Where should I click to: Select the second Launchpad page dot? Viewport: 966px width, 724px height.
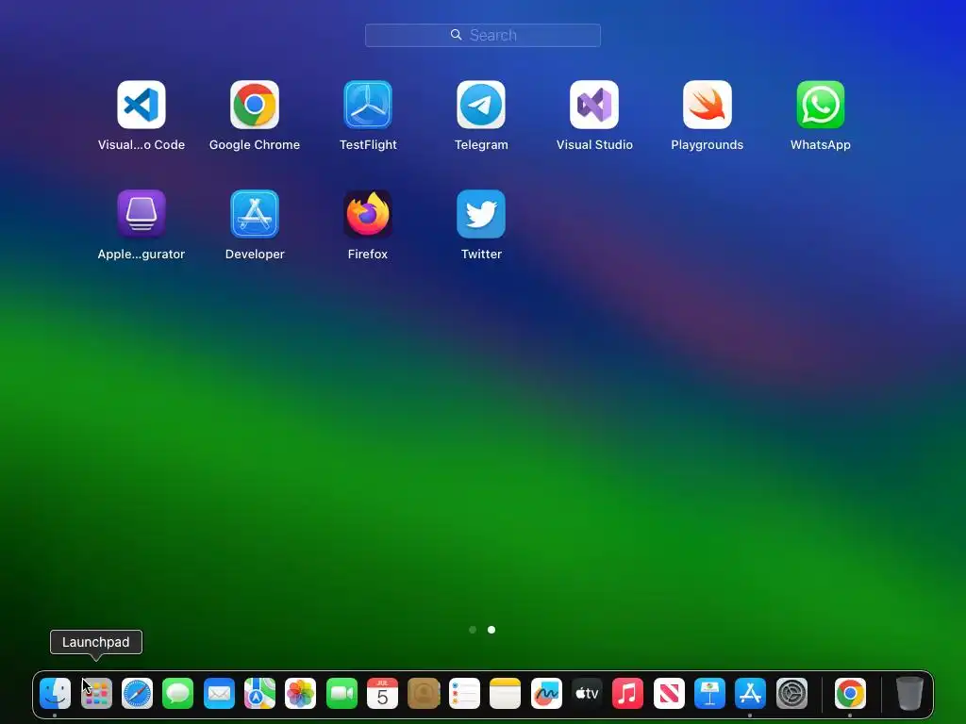pyautogui.click(x=491, y=630)
